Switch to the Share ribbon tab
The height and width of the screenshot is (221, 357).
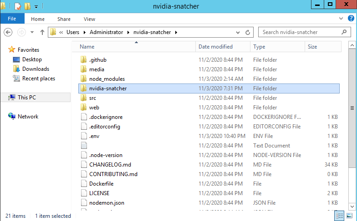(x=64, y=19)
